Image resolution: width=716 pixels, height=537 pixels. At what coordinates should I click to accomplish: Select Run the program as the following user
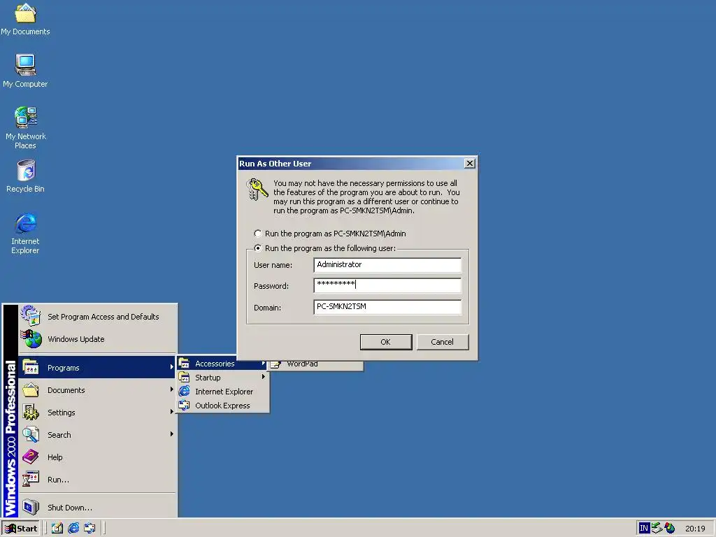tap(258, 248)
